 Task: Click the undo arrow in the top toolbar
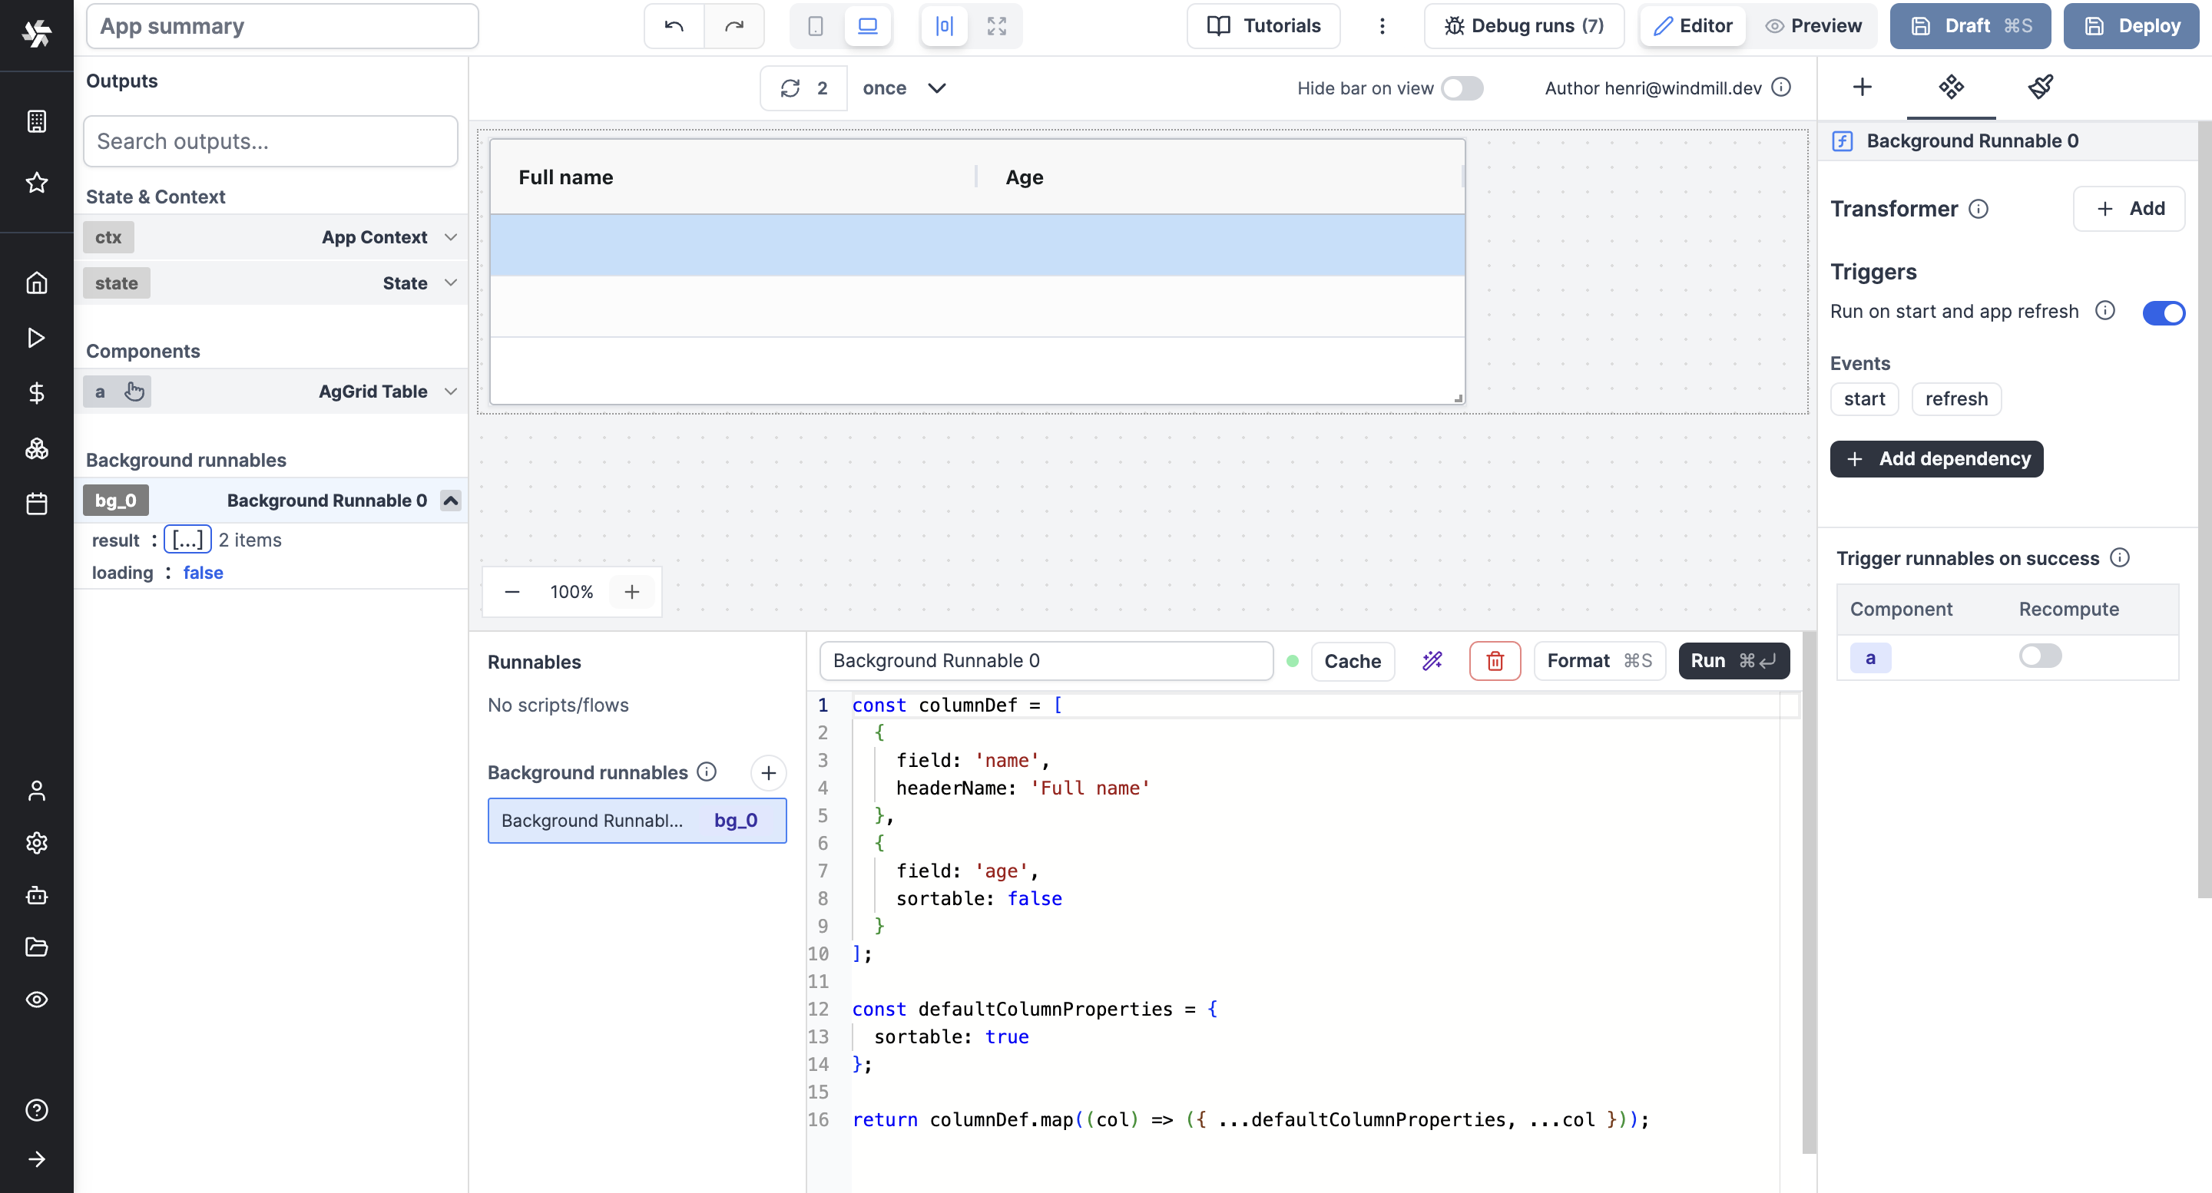coord(674,26)
